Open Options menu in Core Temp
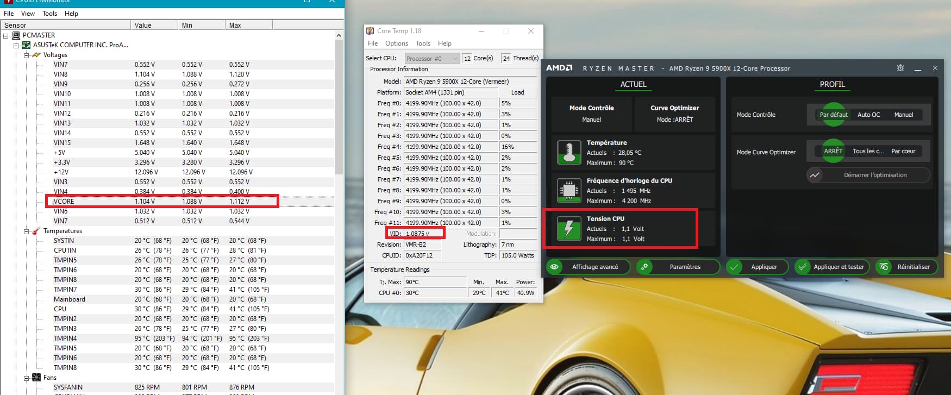Screen dimensions: 951x395 397,43
